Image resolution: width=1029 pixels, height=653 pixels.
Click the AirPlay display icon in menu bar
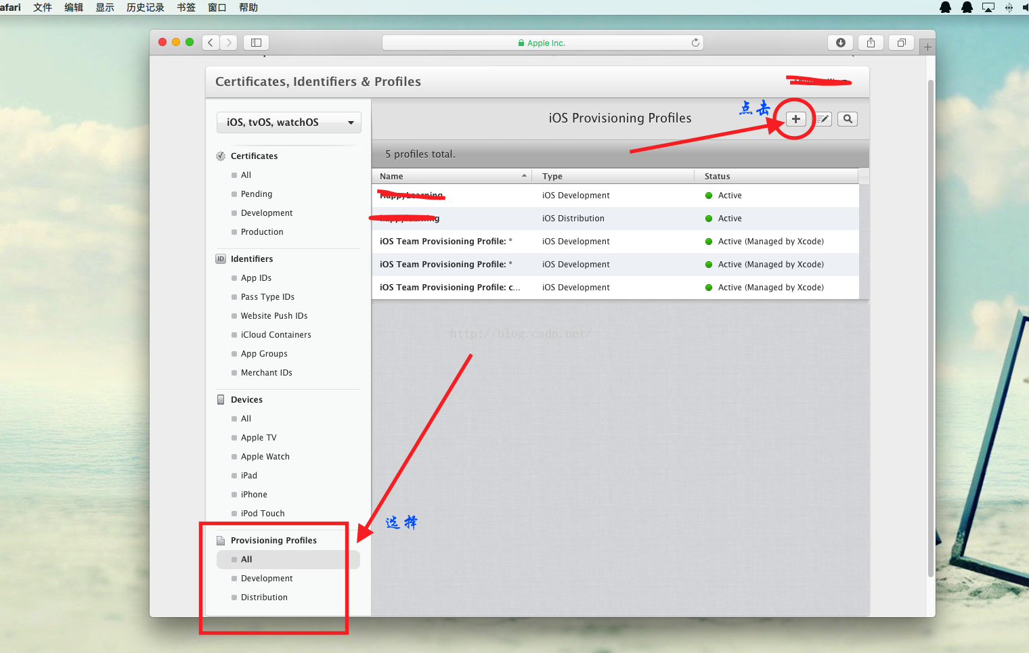click(x=988, y=7)
